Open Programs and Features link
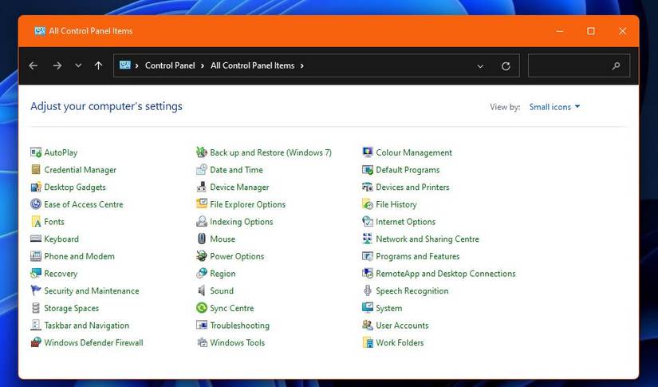The width and height of the screenshot is (658, 387). (x=418, y=256)
